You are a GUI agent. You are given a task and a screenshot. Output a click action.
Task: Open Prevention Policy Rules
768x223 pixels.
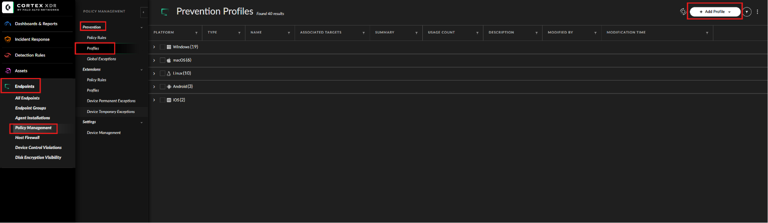tap(96, 37)
